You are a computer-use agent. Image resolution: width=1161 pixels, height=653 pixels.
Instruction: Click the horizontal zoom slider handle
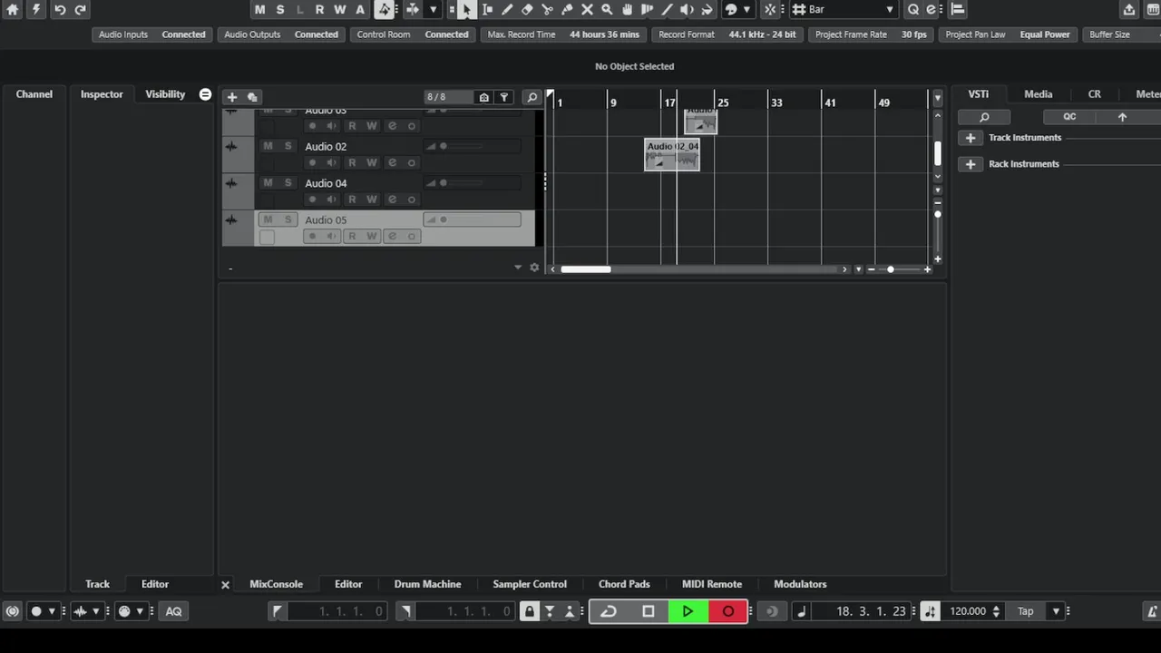(890, 269)
